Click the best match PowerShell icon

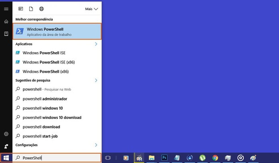tap(20, 31)
